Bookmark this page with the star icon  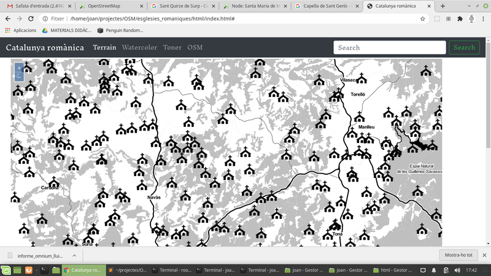(x=423, y=18)
